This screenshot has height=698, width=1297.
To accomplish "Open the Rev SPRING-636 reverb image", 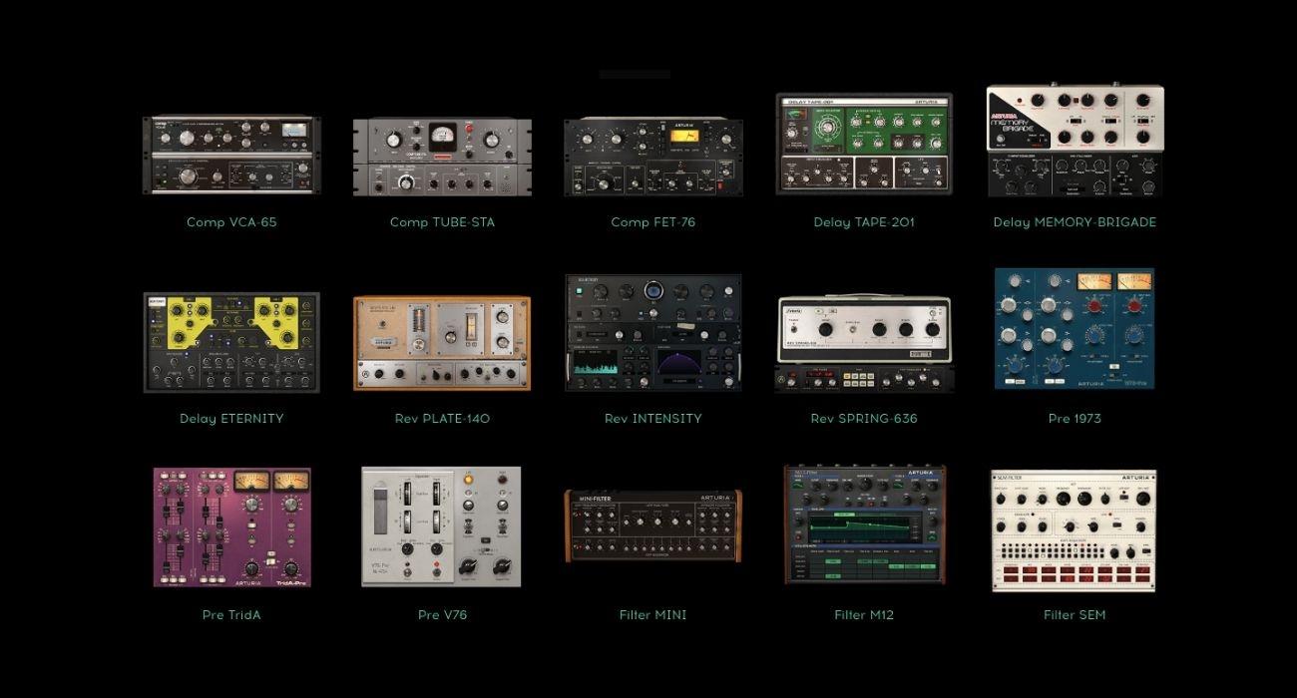I will click(864, 344).
